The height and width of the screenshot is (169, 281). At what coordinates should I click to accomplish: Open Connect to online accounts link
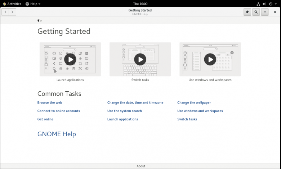point(59,111)
